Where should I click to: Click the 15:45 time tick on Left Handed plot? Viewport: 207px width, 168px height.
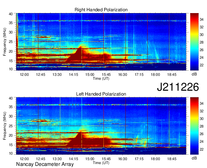point(106,159)
